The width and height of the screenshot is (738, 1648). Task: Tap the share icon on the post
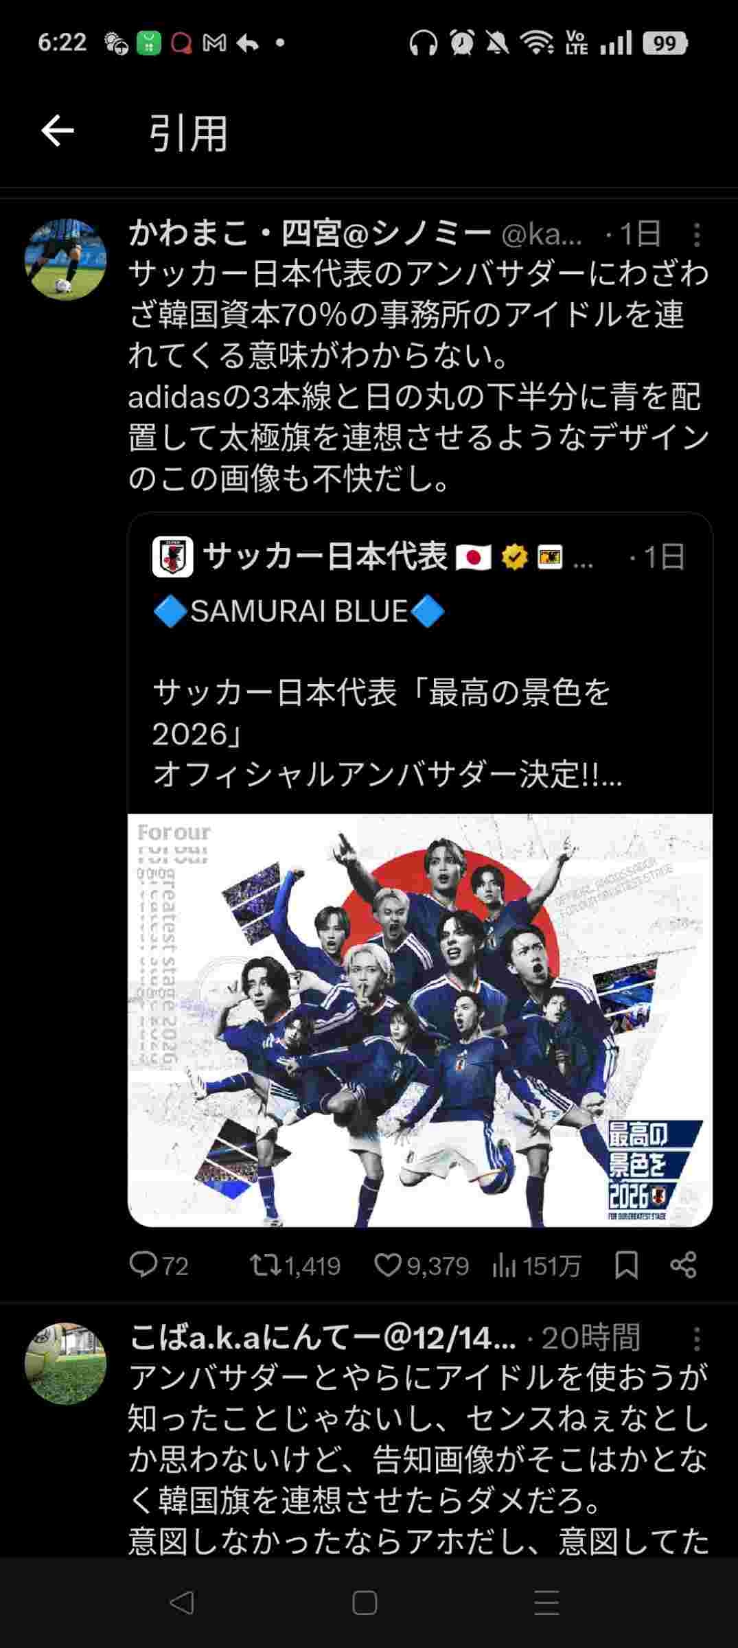pos(683,1265)
